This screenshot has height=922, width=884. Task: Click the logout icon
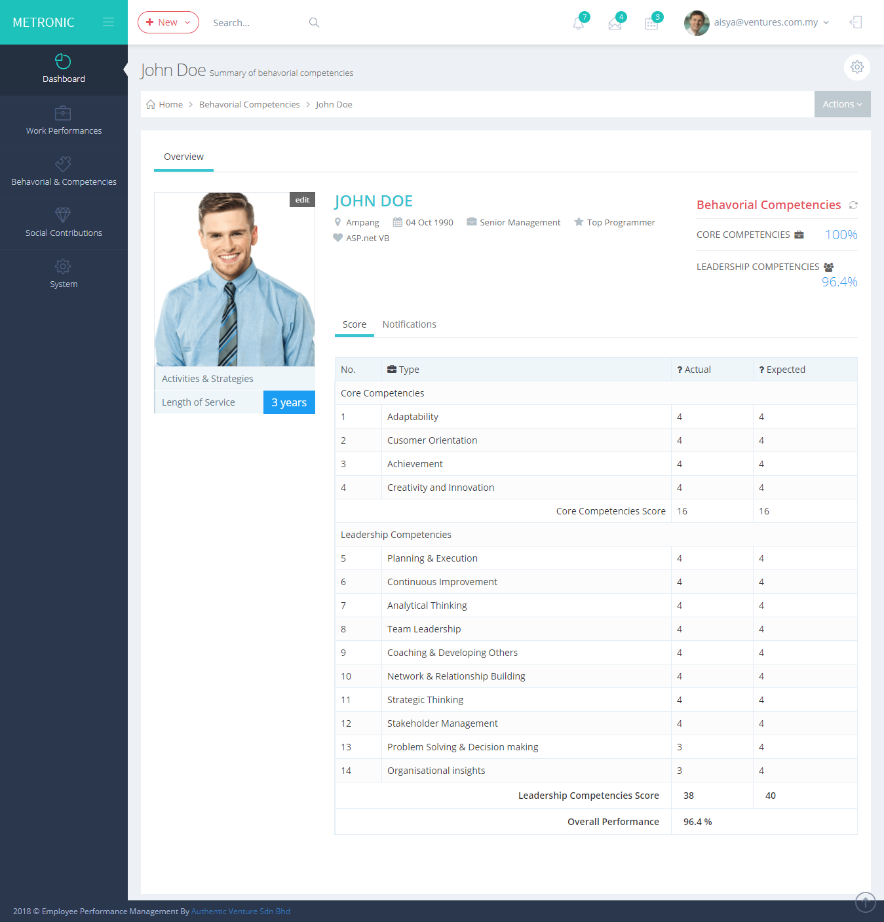(x=855, y=22)
